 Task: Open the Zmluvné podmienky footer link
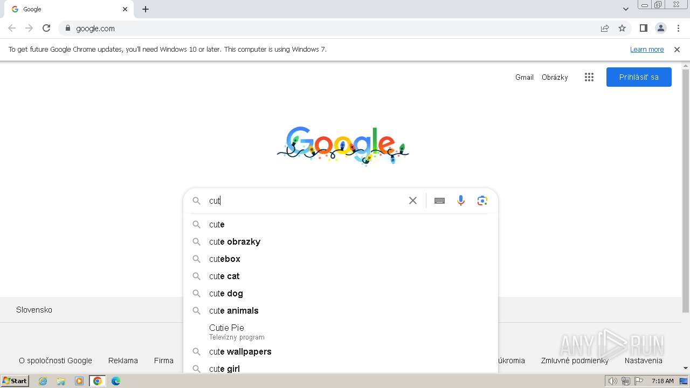click(x=575, y=361)
